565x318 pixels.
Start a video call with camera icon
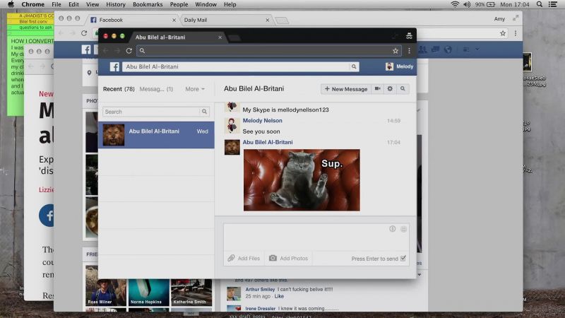click(377, 89)
